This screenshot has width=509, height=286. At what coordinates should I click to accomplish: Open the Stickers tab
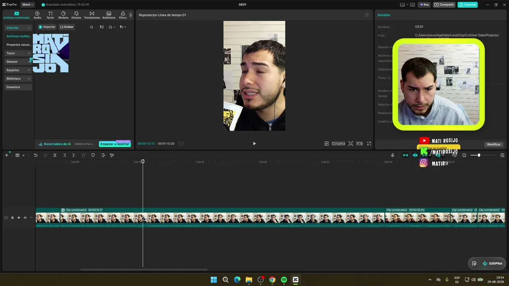(63, 15)
